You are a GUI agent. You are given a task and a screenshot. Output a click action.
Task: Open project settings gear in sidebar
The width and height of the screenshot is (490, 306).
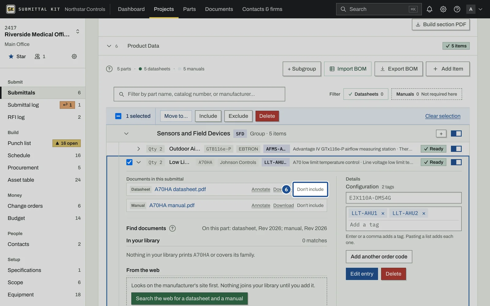(74, 56)
